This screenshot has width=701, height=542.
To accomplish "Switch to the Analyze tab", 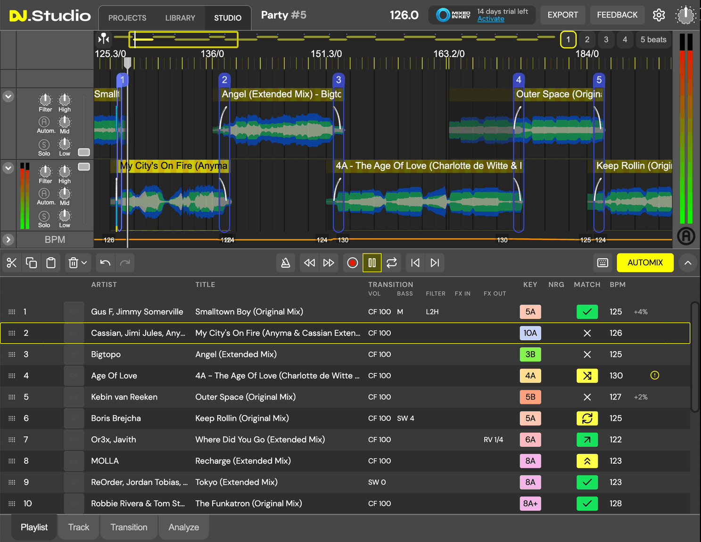I will (184, 527).
